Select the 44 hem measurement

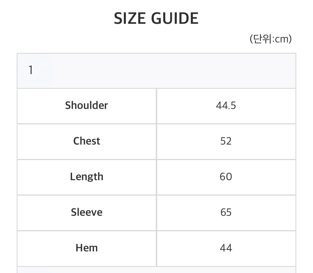(x=226, y=248)
